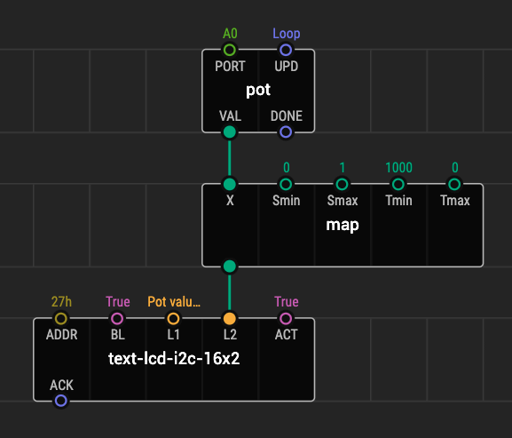Click the ADDR pin on text-lcd node

click(x=60, y=318)
